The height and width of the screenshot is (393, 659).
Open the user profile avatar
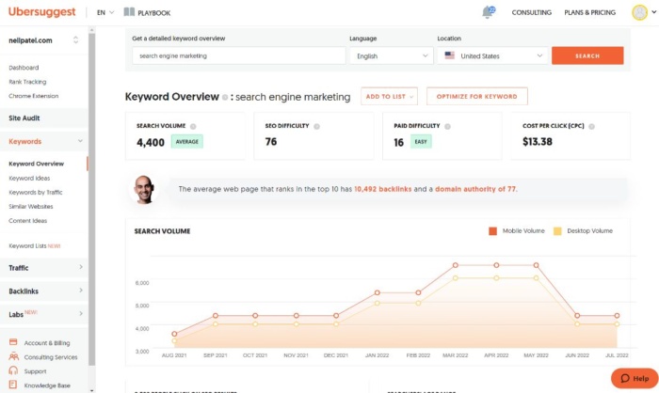click(x=639, y=12)
